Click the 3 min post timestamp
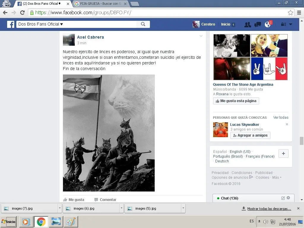The width and height of the screenshot is (304, 228). click(82, 43)
